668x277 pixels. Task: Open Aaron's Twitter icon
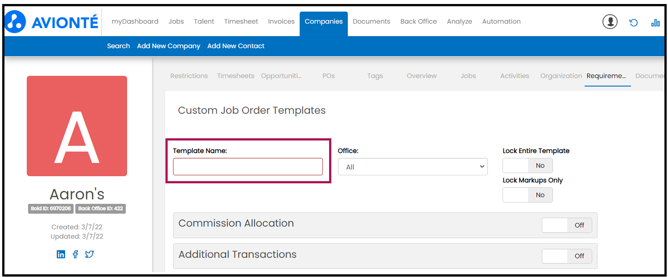tap(90, 254)
